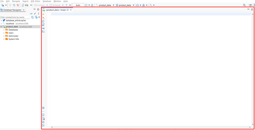Open the New Connection dropdown arrow
Screen dimensions: 255x130
coord(6,5)
